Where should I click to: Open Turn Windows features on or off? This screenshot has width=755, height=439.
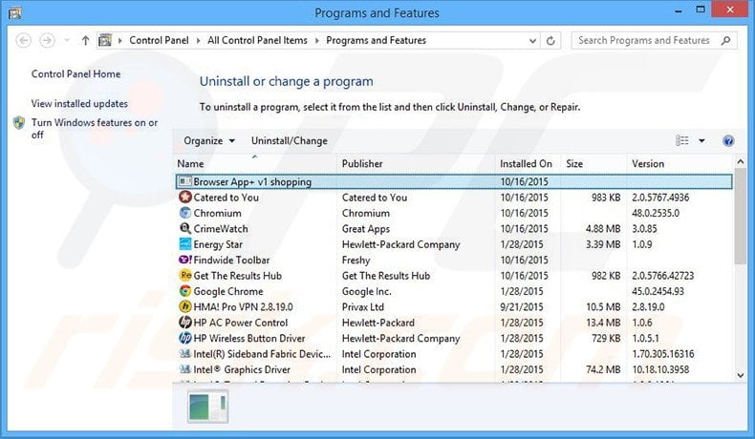coord(95,129)
